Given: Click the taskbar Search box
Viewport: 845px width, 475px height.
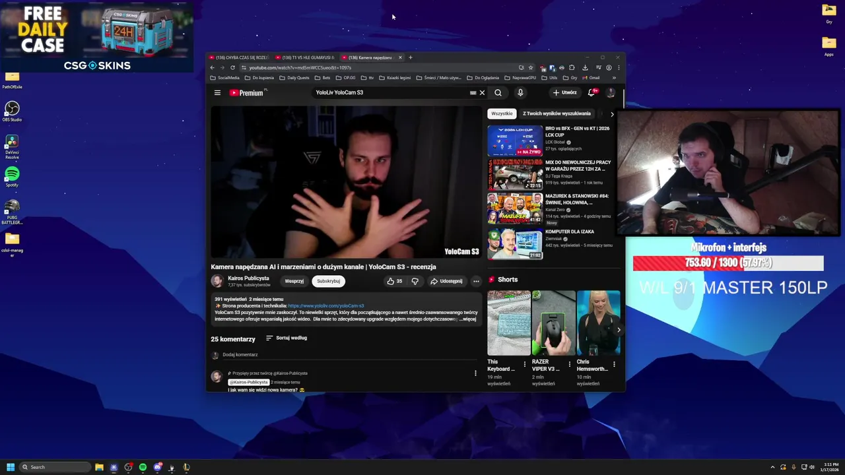Looking at the screenshot, I should pyautogui.click(x=55, y=467).
